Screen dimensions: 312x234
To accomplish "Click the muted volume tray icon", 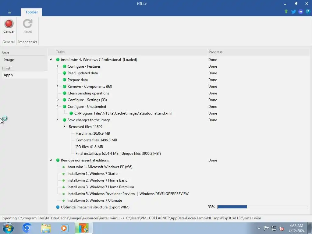I will coord(281,228).
